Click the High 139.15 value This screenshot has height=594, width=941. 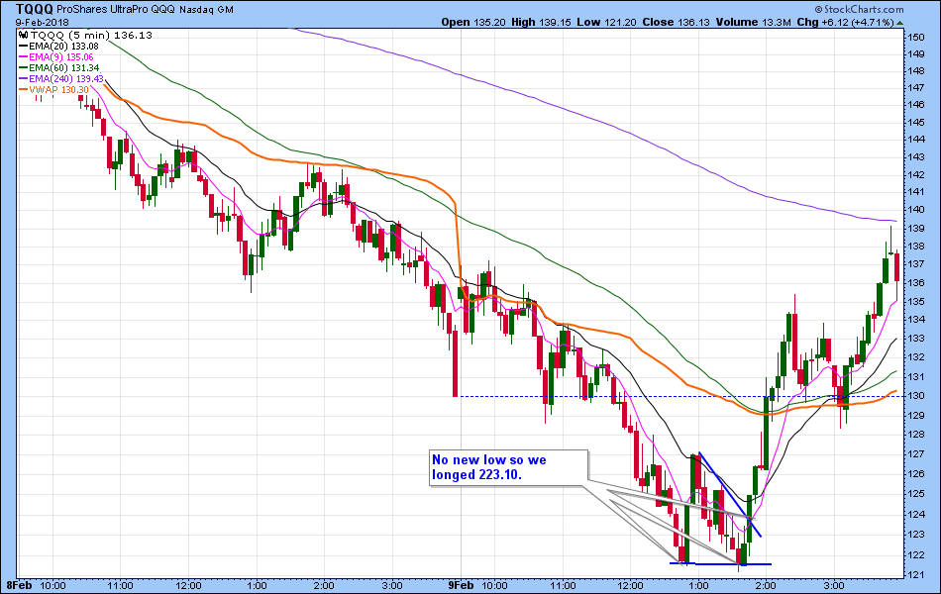(x=541, y=22)
